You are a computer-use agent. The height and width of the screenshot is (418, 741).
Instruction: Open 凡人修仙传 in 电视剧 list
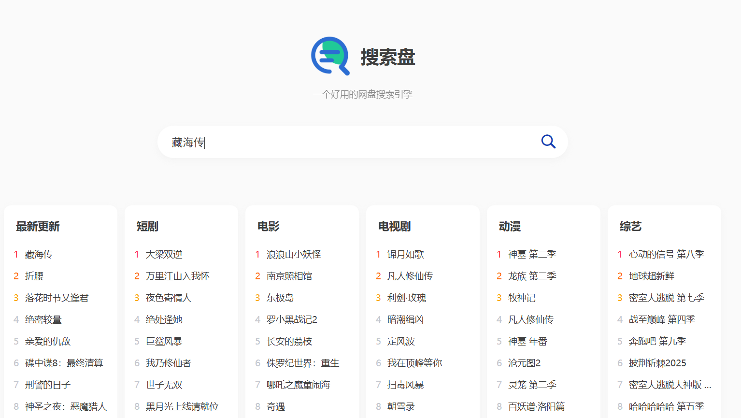(410, 276)
